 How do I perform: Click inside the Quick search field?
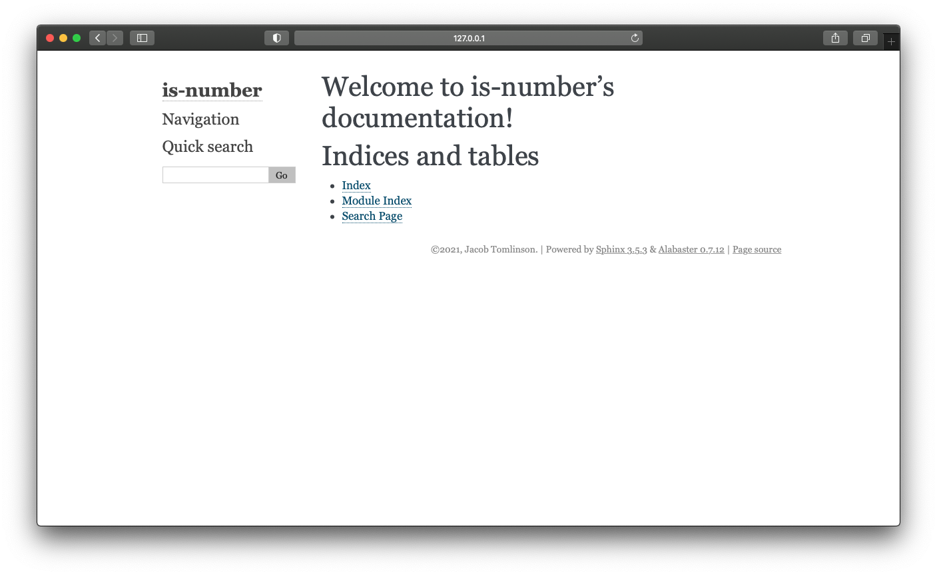[x=214, y=174]
